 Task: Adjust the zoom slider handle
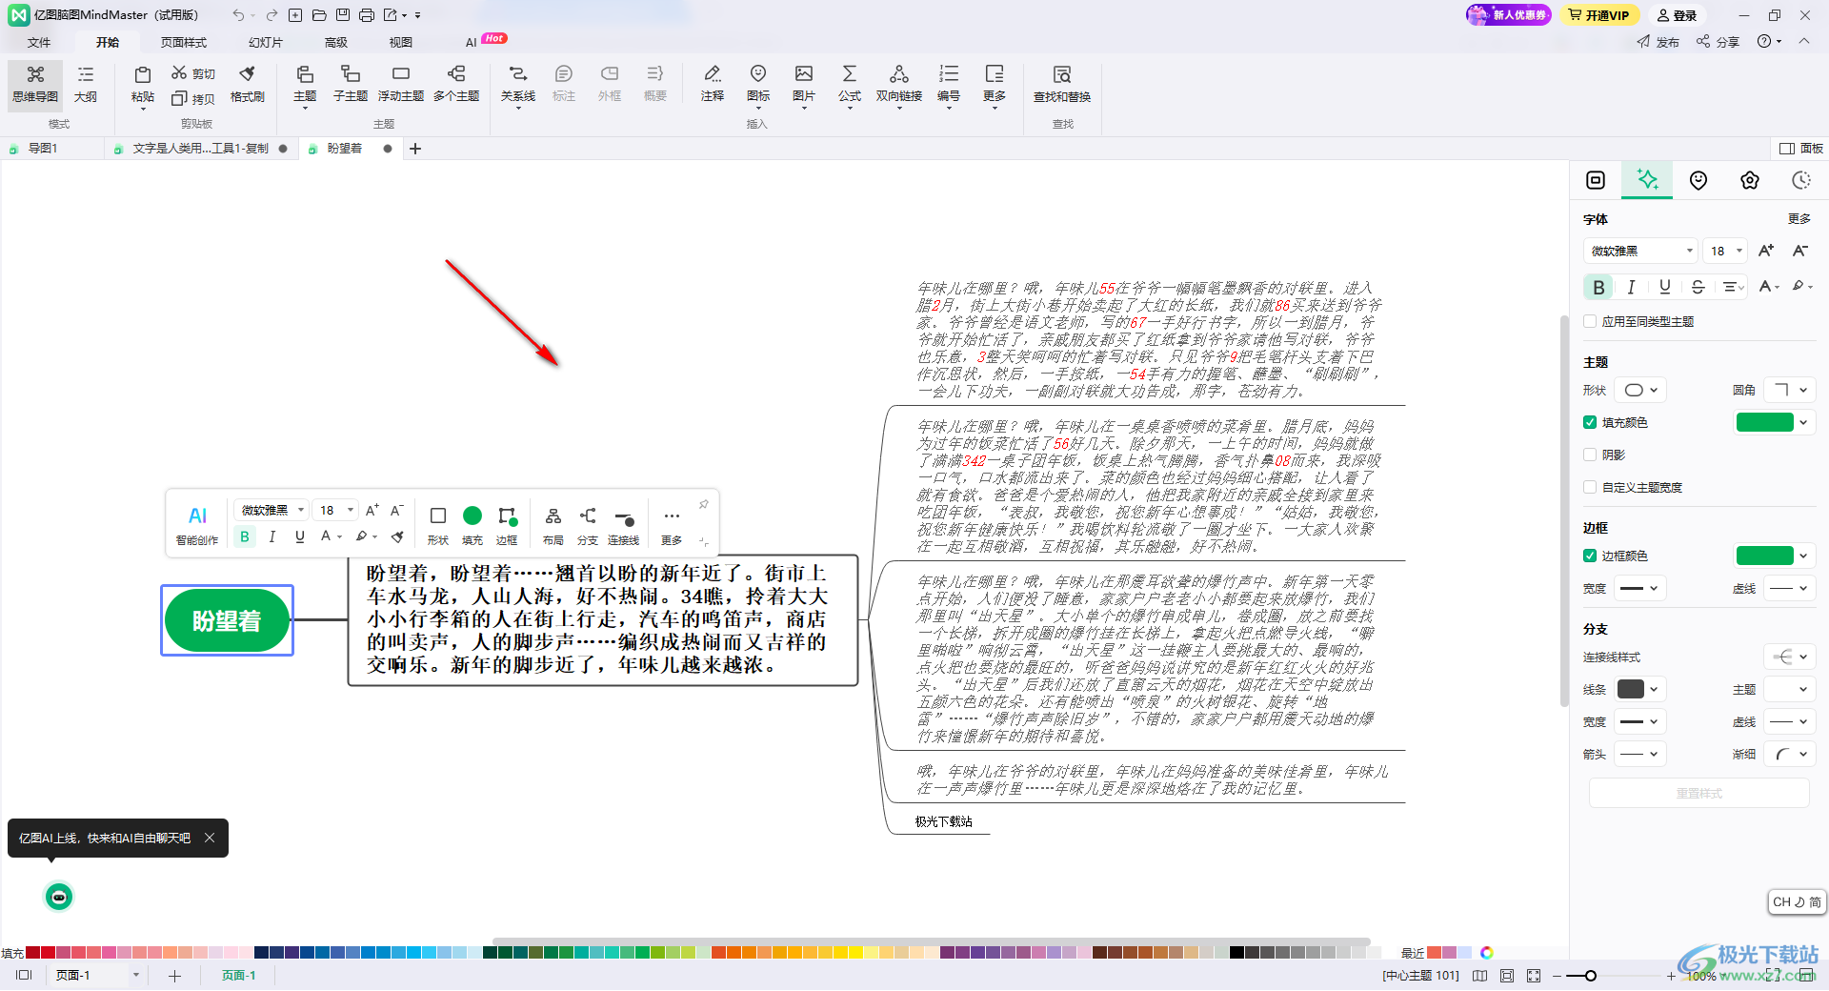pyautogui.click(x=1591, y=976)
